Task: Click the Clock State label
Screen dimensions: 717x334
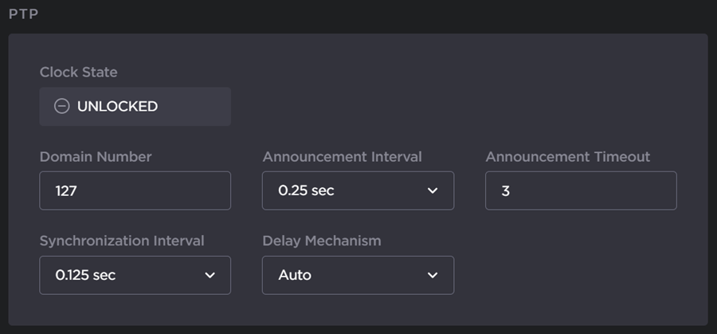Action: (x=78, y=73)
